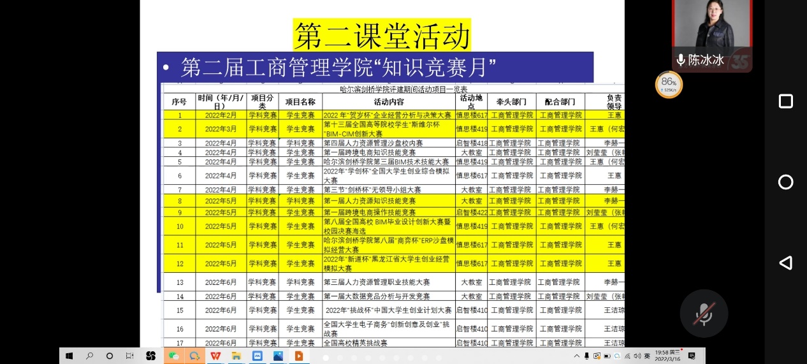Tap the 86% speed floating ball

point(669,84)
